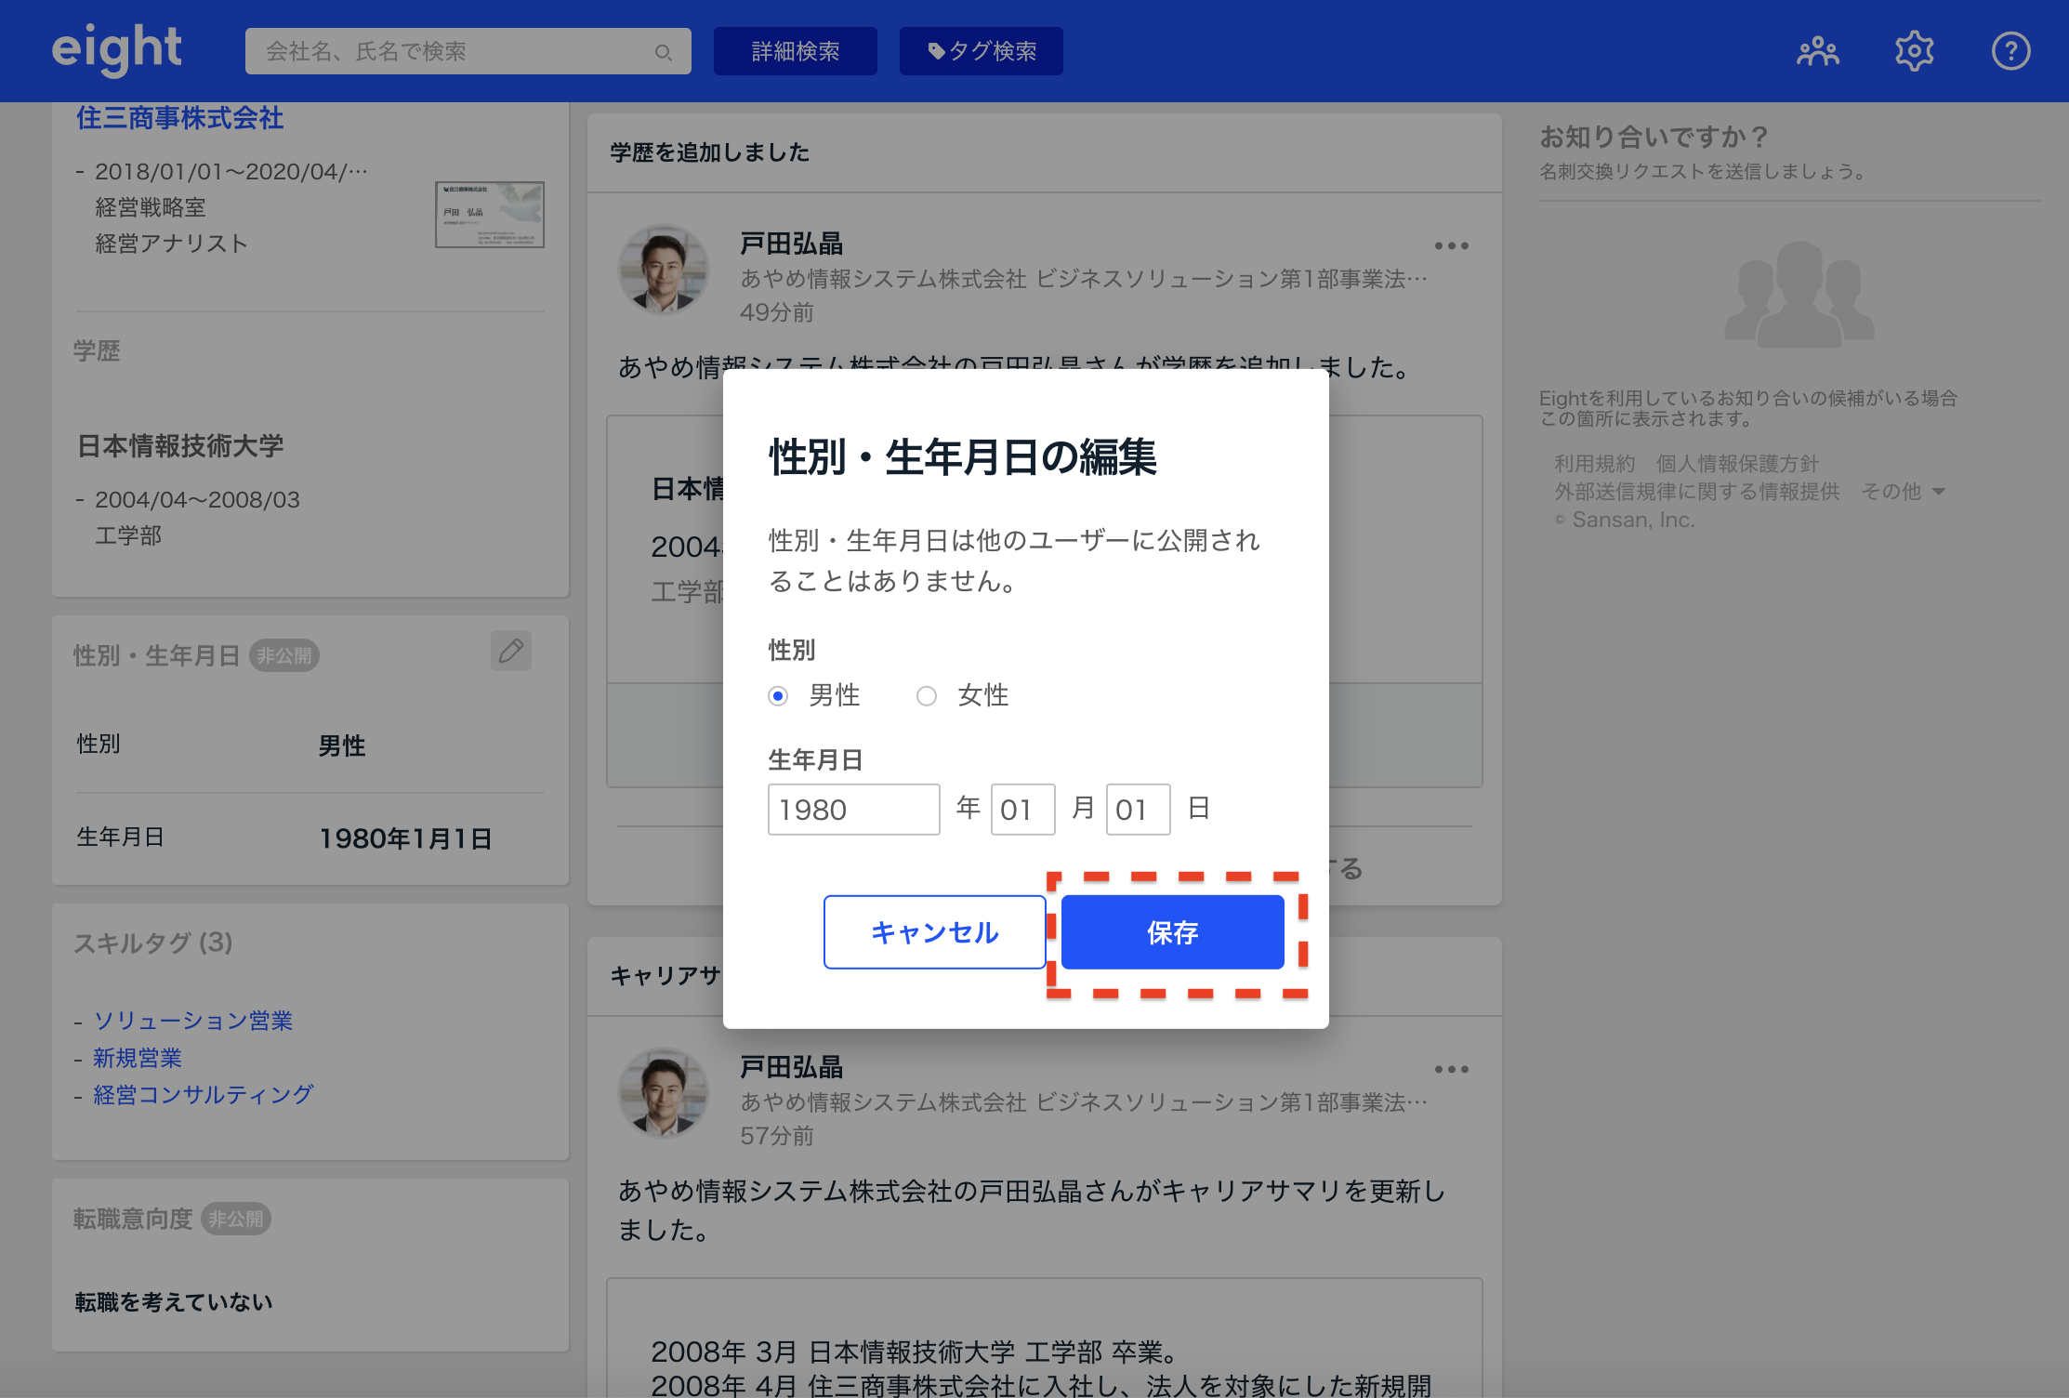
Task: Click the eight logo in the header
Action: (x=116, y=49)
